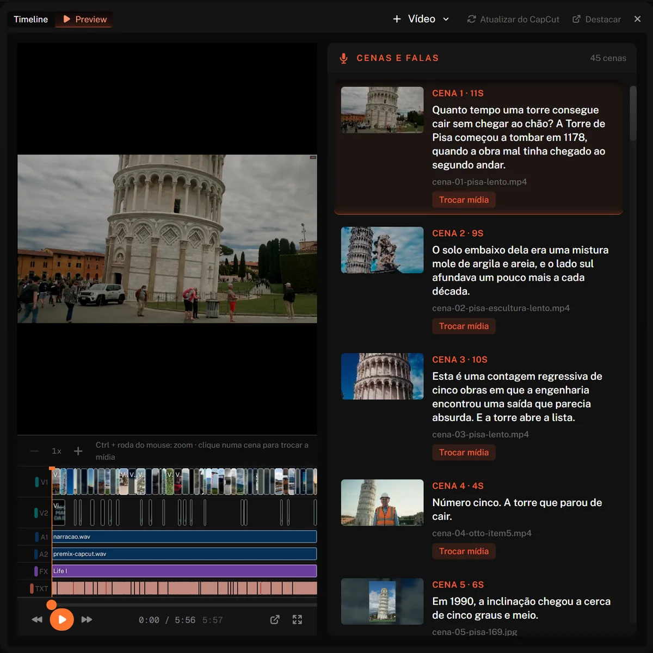The width and height of the screenshot is (653, 653).
Task: Select file name cena-01-pisa-lento.mp4
Action: (x=479, y=182)
